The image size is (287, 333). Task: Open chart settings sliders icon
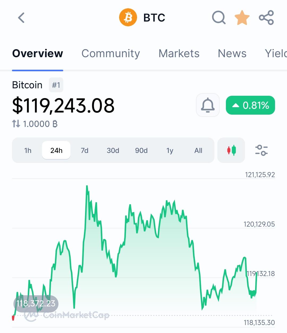261,150
